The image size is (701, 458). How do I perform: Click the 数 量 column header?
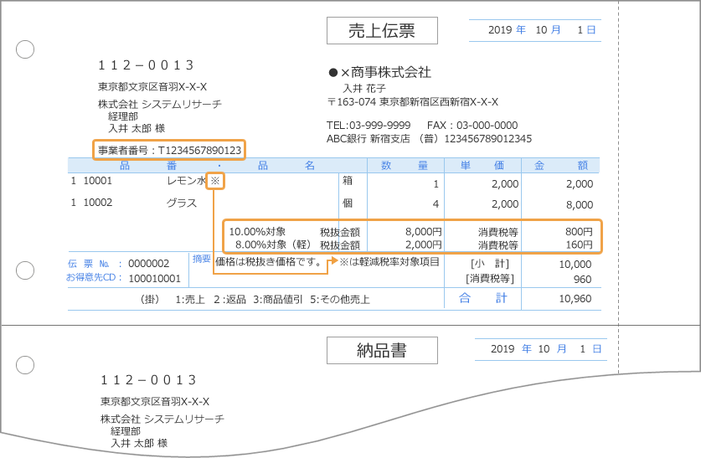pyautogui.click(x=405, y=166)
